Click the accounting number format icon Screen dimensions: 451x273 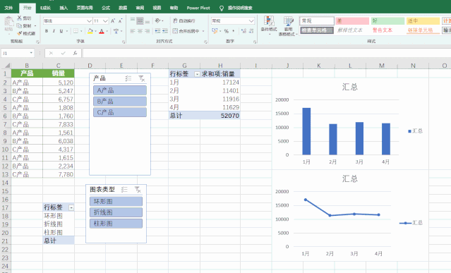click(215, 30)
